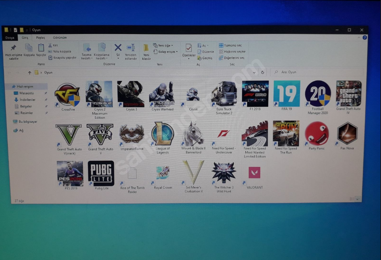Screen dimensions: 381x260
Task: Select the F1 2018 shortcut
Action: 255,95
